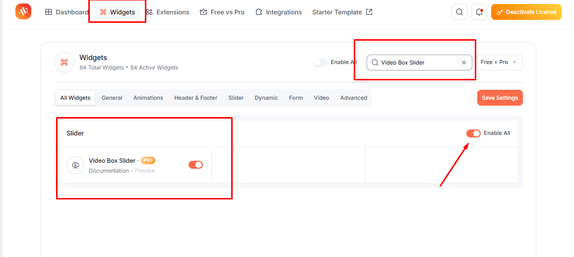Viewport: 574px width, 257px height.
Task: Click the Save Settings button
Action: point(500,98)
